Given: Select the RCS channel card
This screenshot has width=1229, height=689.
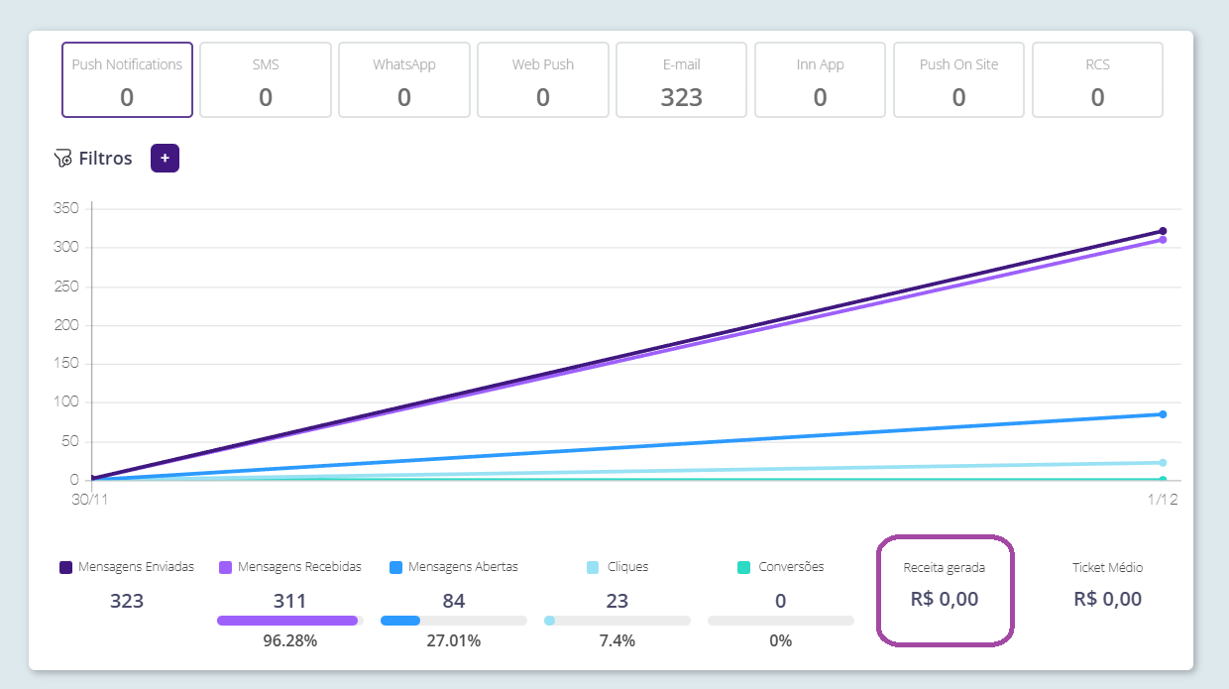Looking at the screenshot, I should tap(1098, 79).
